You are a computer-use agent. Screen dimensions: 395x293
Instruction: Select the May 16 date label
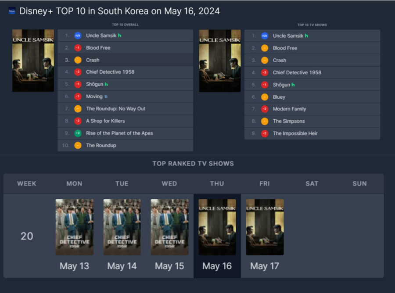coord(217,266)
